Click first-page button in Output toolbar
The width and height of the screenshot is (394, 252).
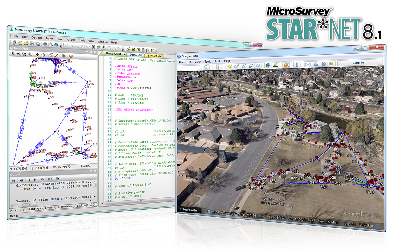click(x=13, y=180)
